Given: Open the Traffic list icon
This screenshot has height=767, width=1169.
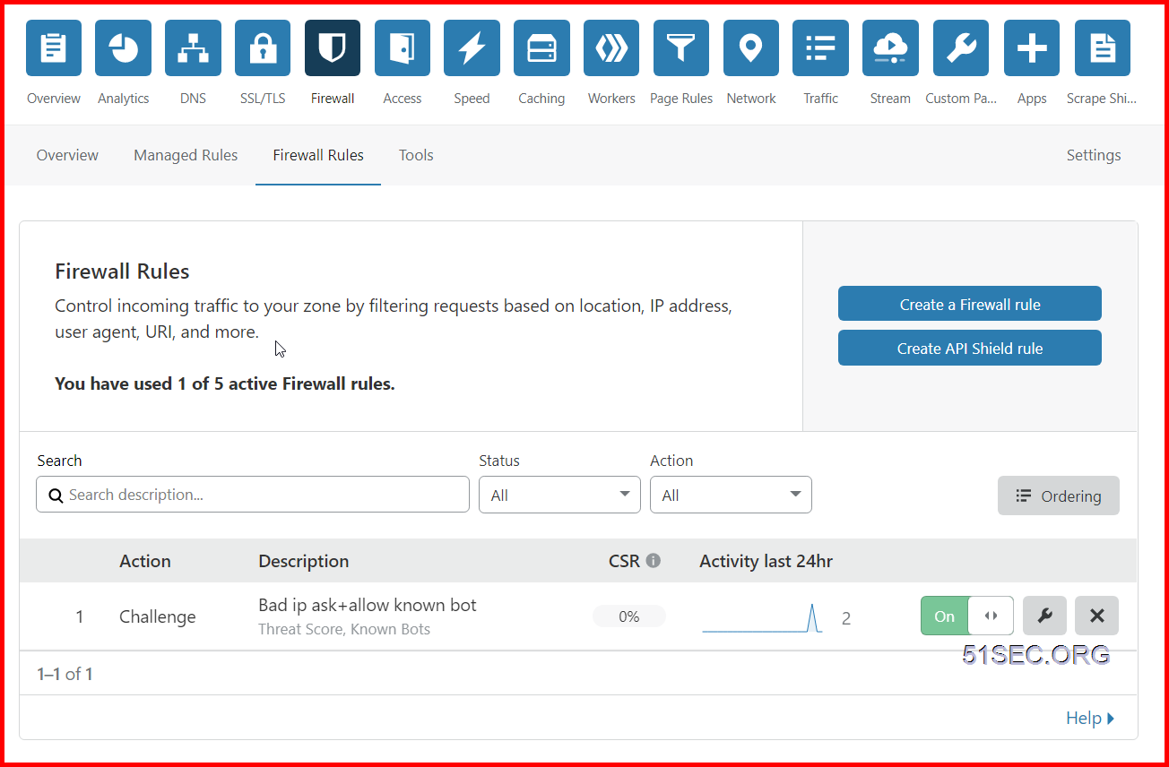Looking at the screenshot, I should (x=821, y=48).
